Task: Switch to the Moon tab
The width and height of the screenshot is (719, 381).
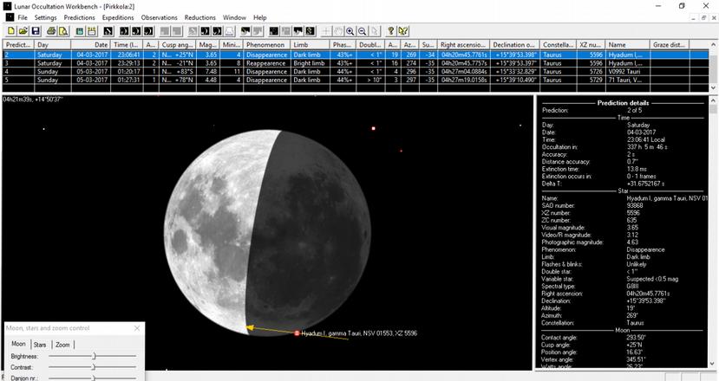Action: tap(18, 344)
